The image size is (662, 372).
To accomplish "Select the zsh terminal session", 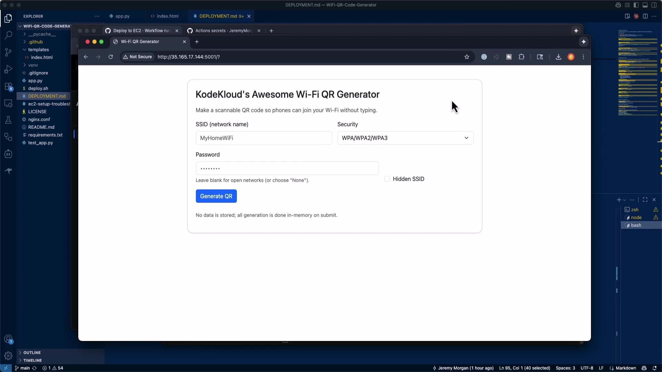I will [641, 209].
